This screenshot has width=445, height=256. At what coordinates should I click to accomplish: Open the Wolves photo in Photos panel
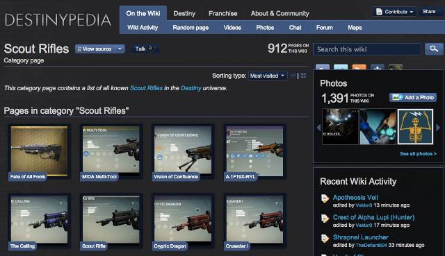340,126
